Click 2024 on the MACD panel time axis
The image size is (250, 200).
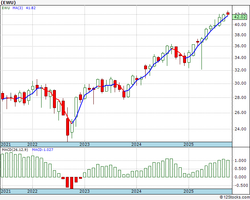pyautogui.click(x=136, y=191)
